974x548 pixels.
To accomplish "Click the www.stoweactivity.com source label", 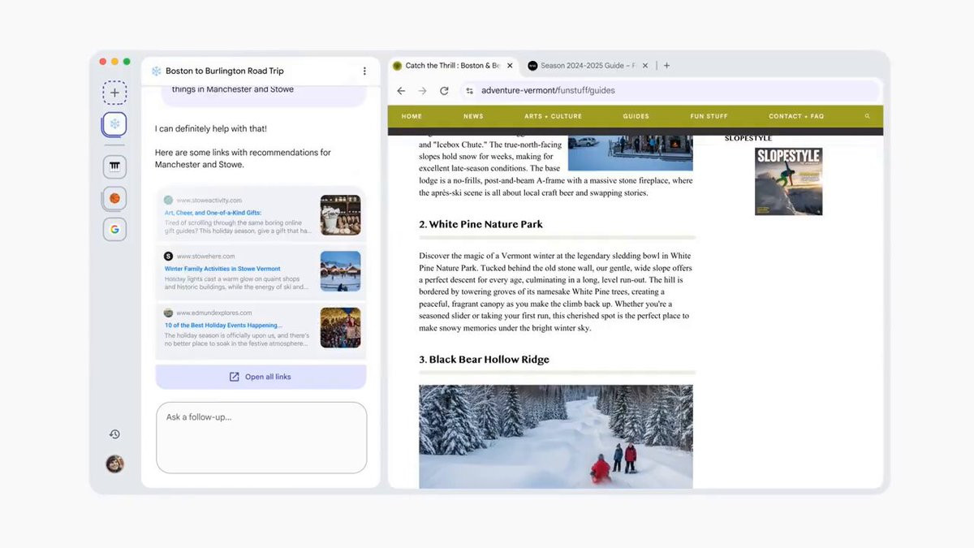I will tap(209, 200).
